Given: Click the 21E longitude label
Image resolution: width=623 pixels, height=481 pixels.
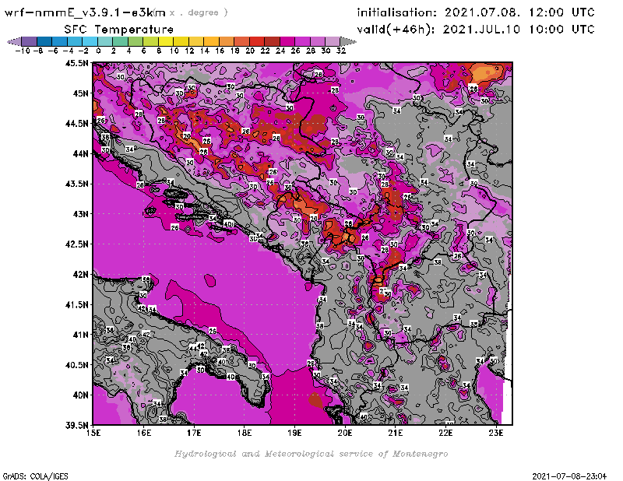Looking at the screenshot, I should coord(396,433).
